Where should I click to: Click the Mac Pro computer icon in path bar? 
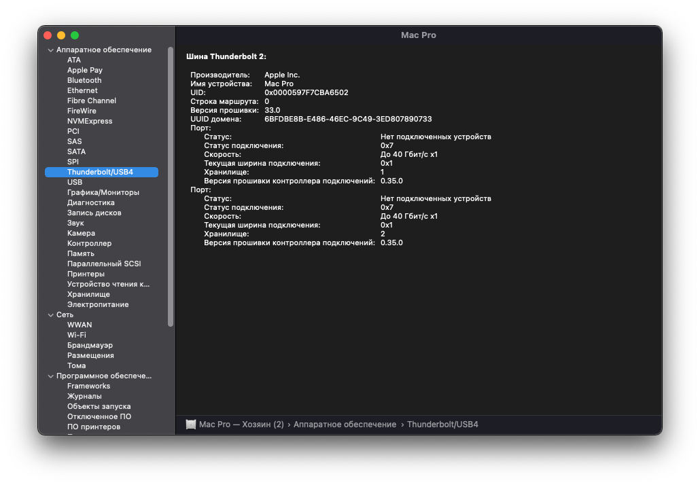(190, 425)
